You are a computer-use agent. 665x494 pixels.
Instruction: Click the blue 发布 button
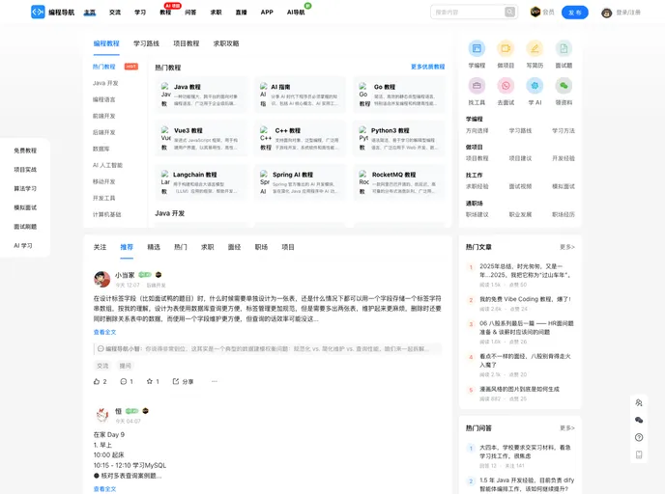575,13
